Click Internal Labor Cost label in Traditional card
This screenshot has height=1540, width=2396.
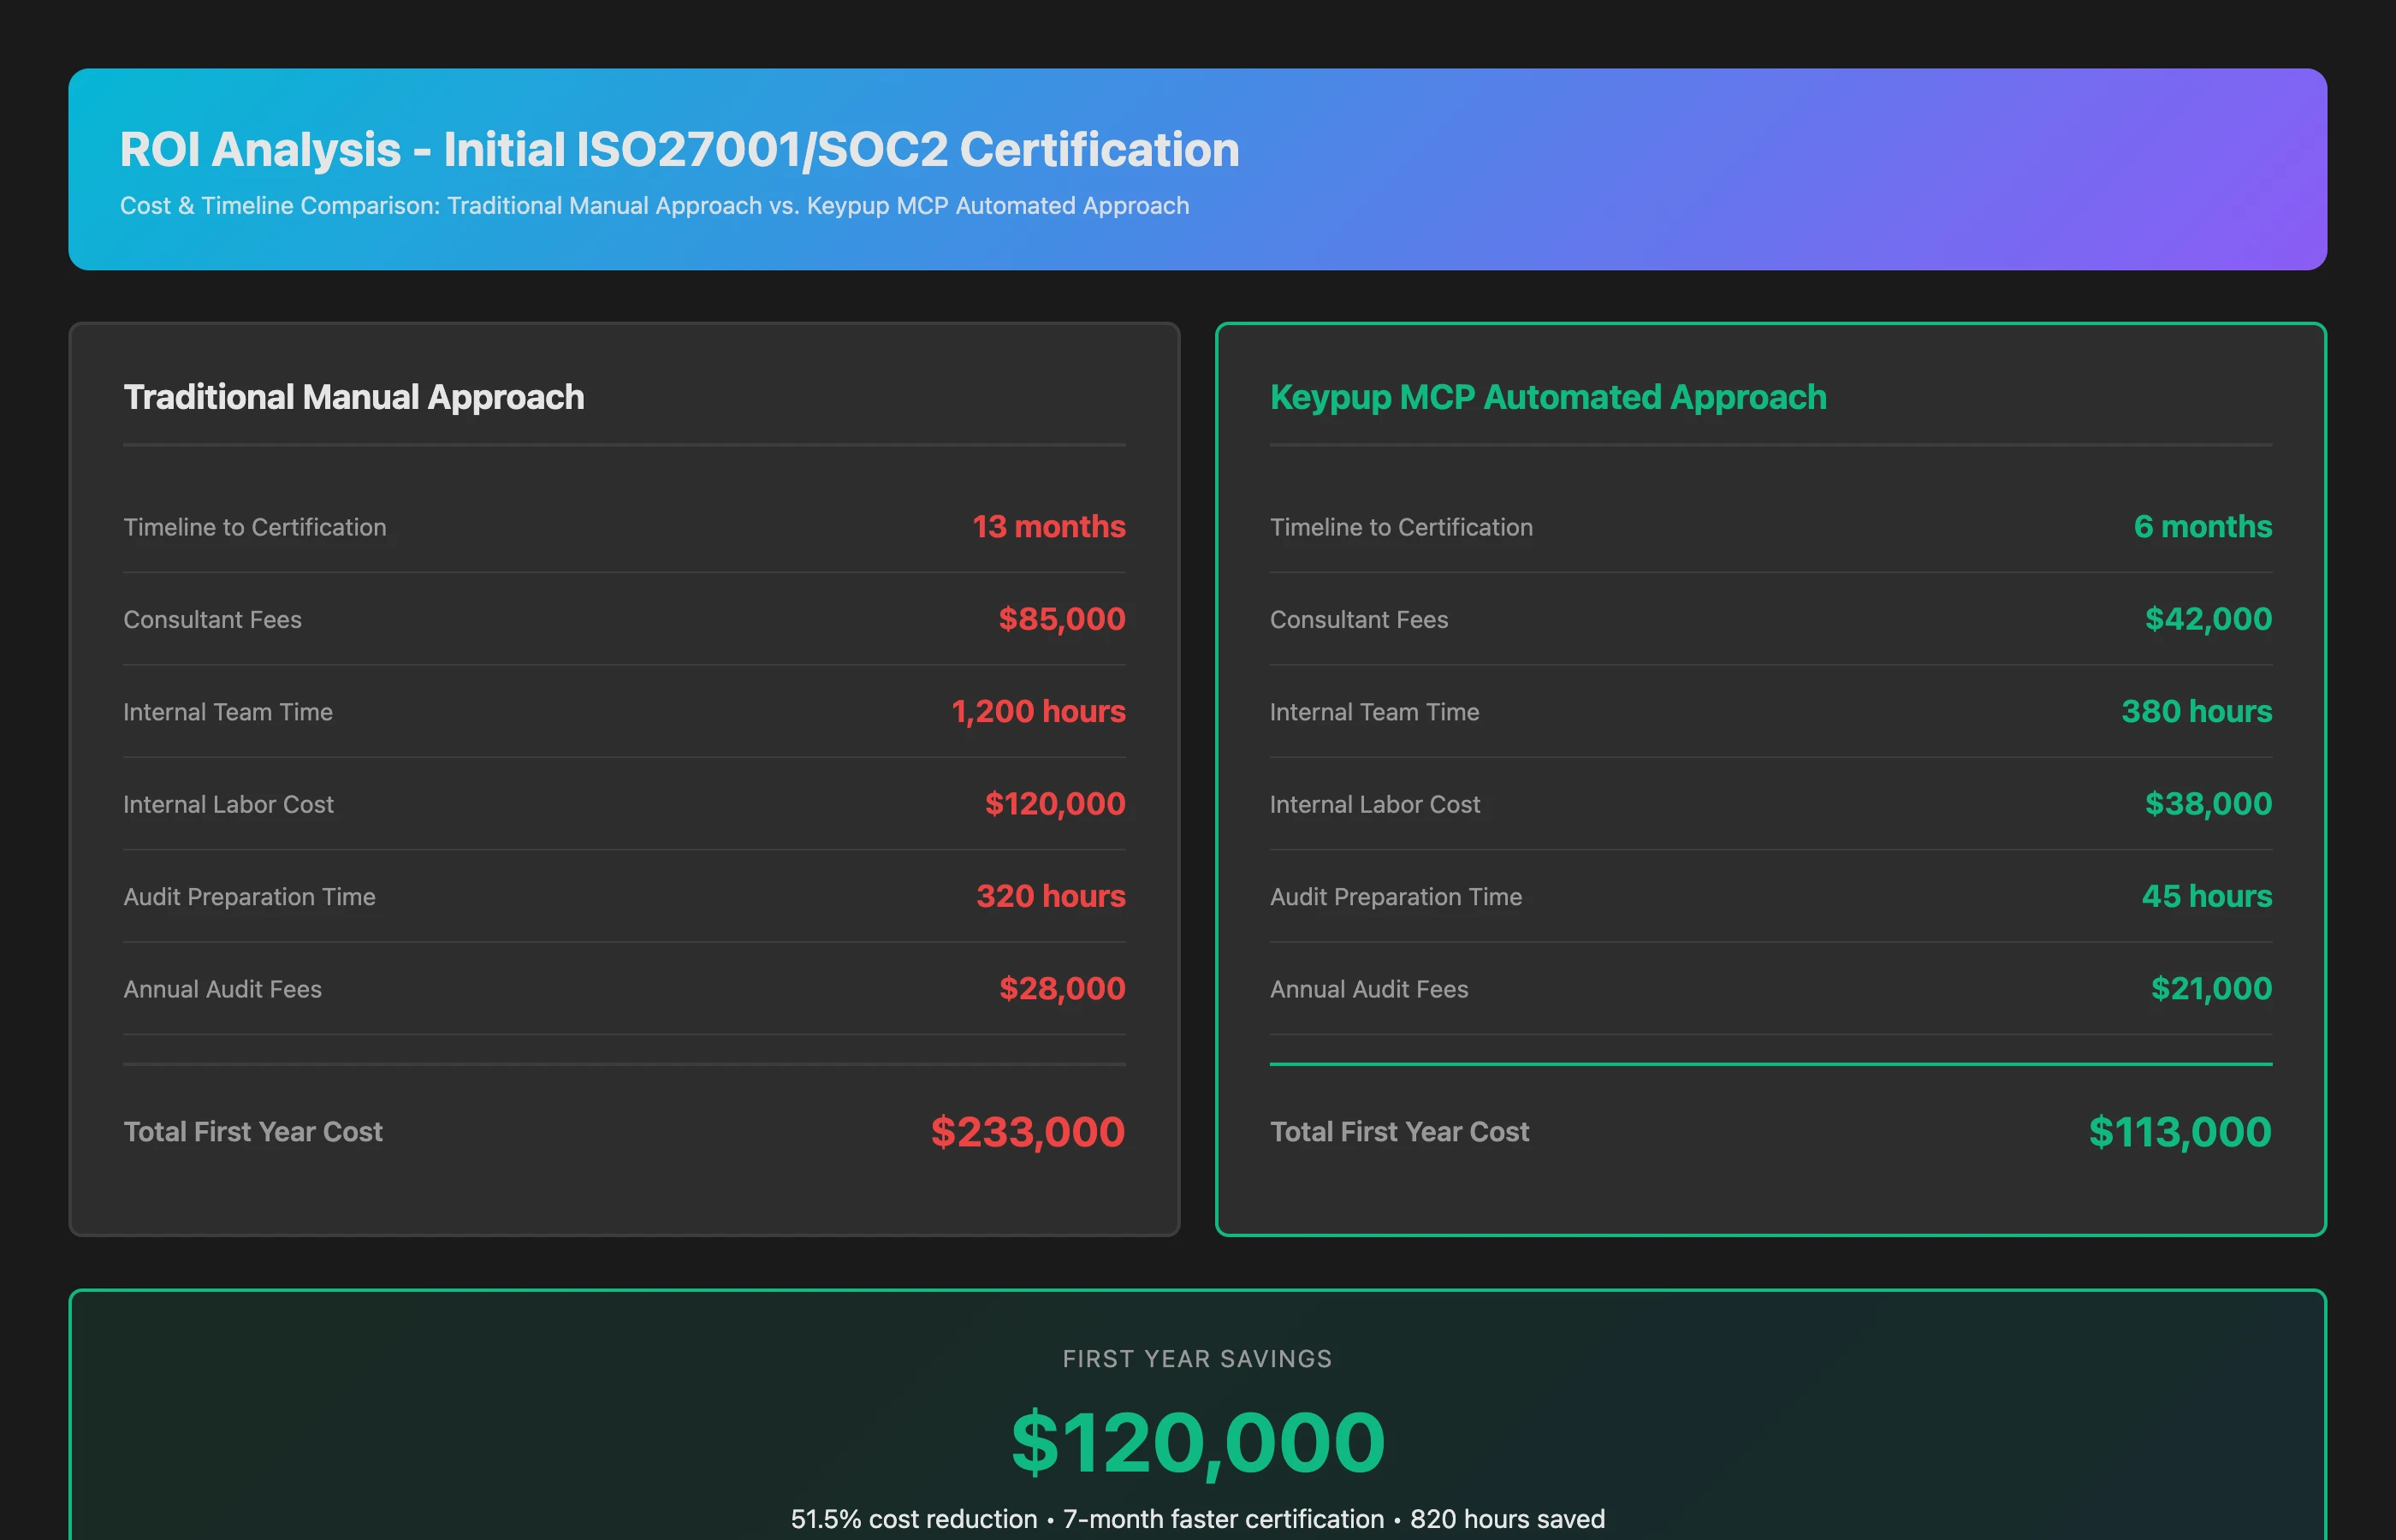coord(228,805)
